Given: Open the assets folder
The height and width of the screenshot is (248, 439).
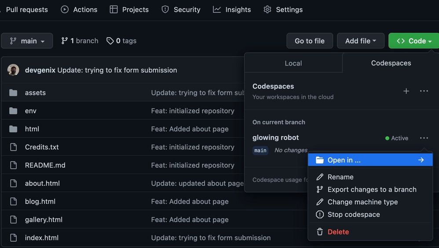Looking at the screenshot, I should click(x=35, y=93).
